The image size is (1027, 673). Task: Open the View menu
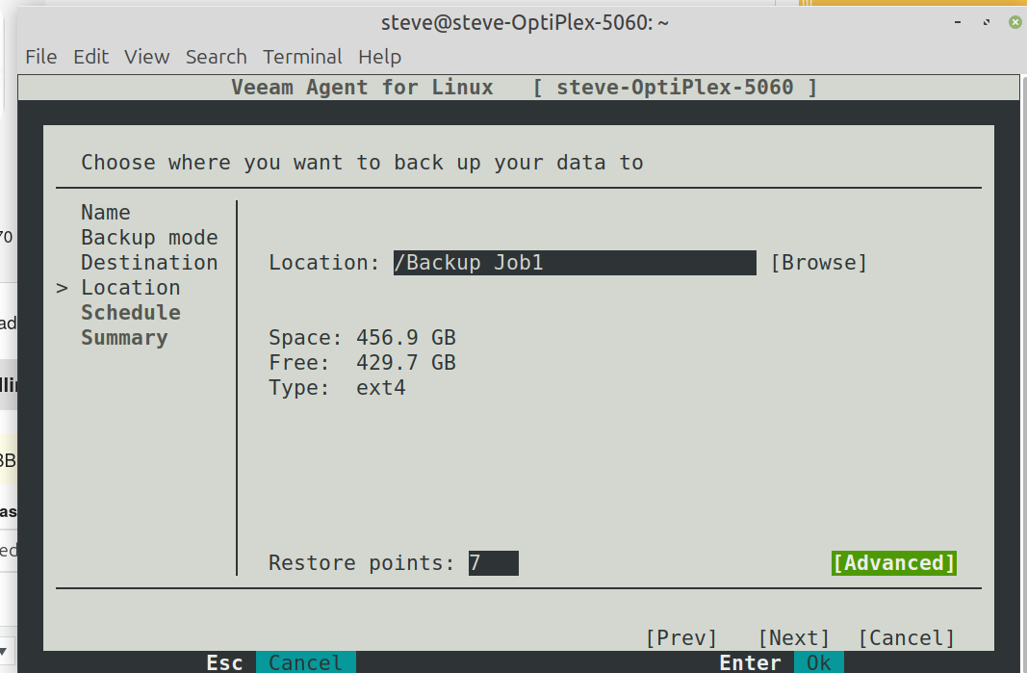147,57
